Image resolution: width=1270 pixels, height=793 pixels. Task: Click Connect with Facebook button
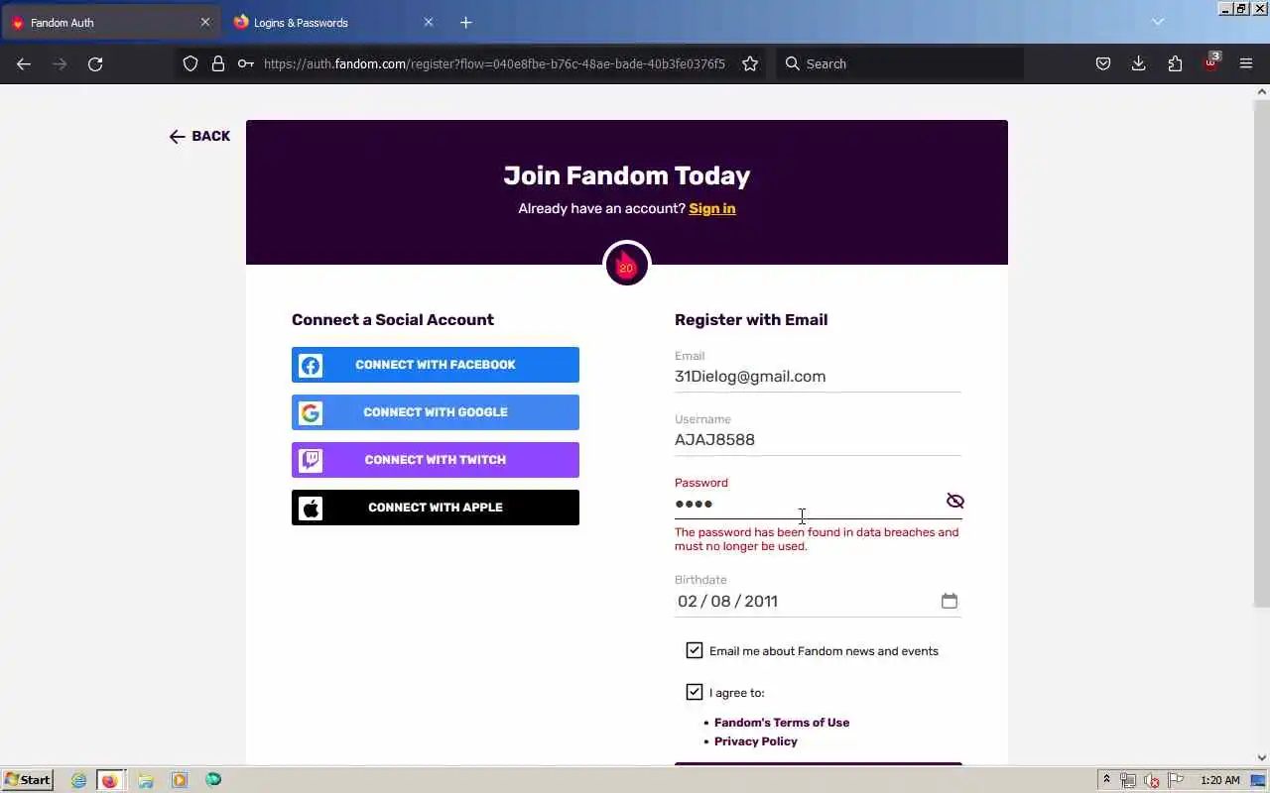tap(436, 365)
